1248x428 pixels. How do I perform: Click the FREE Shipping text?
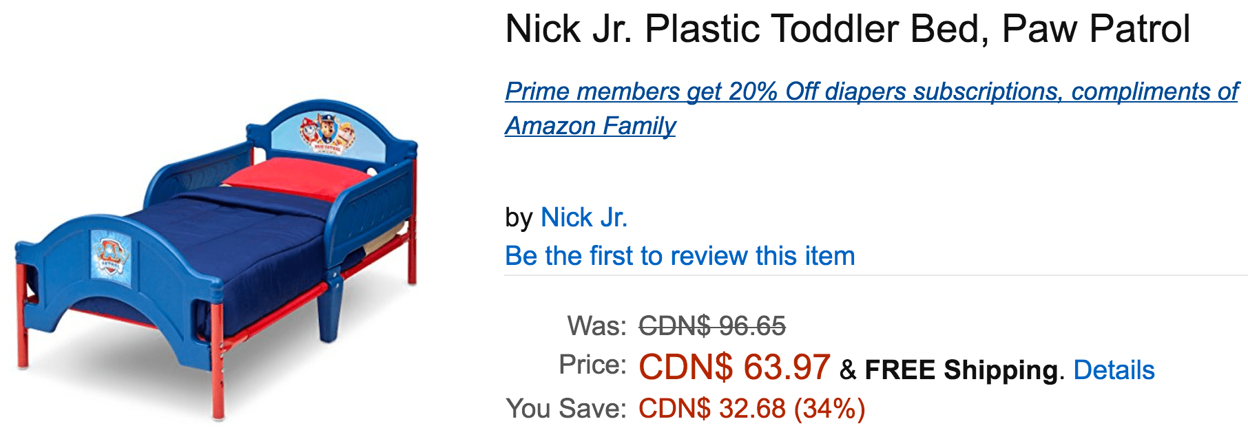961,370
